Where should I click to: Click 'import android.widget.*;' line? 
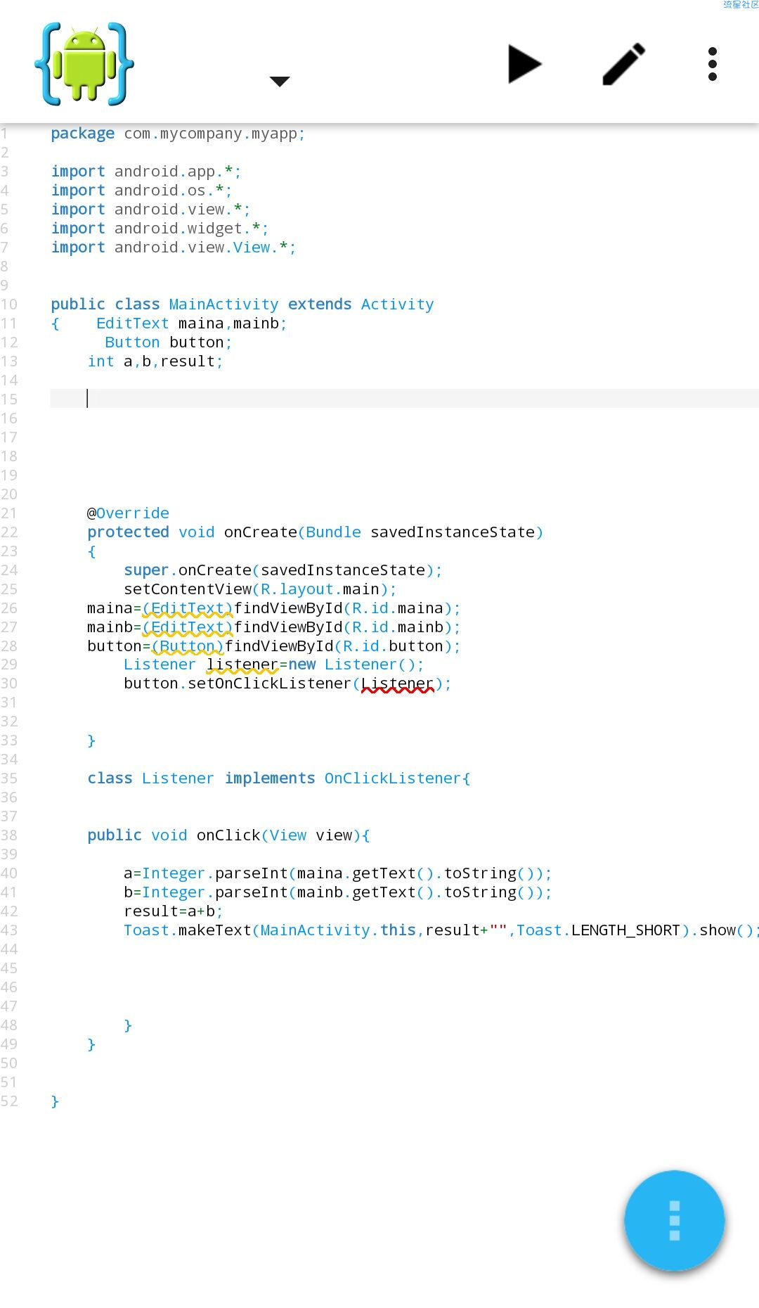(x=160, y=229)
